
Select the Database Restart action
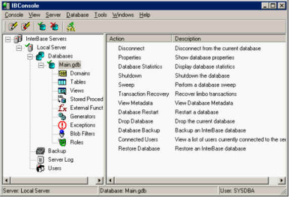coord(138,112)
